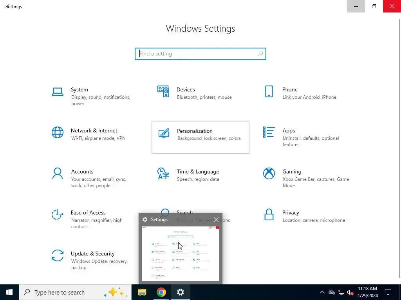The width and height of the screenshot is (401, 300).
Task: Click the magnifier icon in Find a setting
Action: point(260,54)
